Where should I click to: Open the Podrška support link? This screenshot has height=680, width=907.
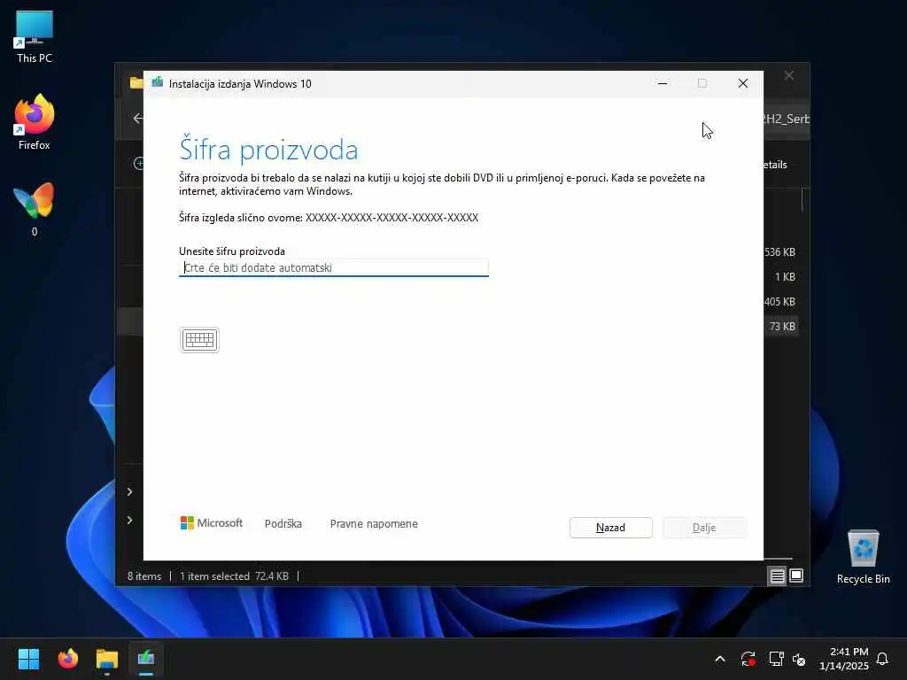pos(283,523)
